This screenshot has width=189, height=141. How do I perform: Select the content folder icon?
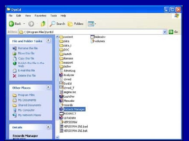click(x=61, y=37)
